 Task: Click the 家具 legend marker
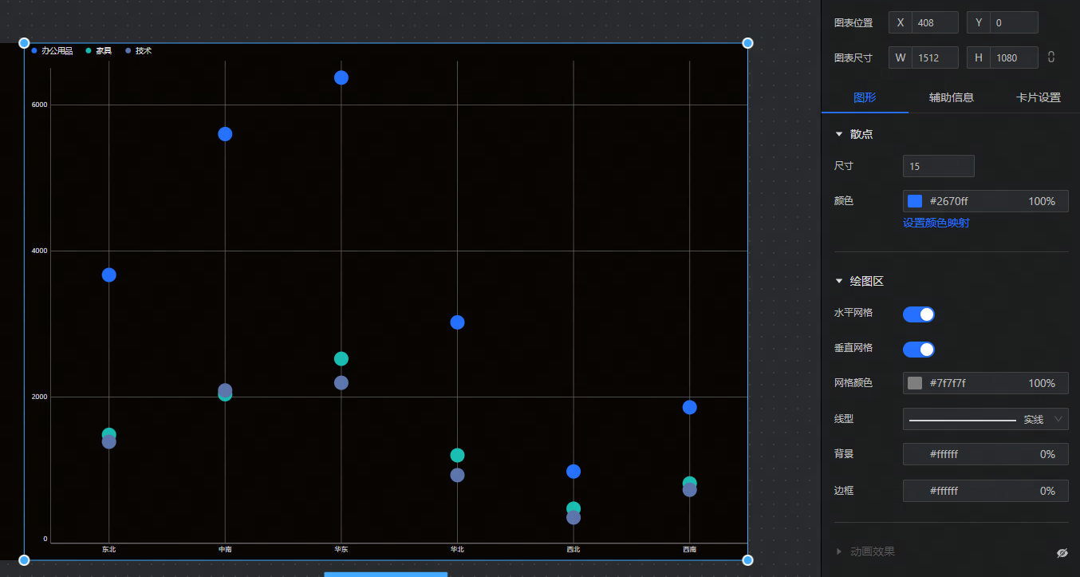point(89,51)
